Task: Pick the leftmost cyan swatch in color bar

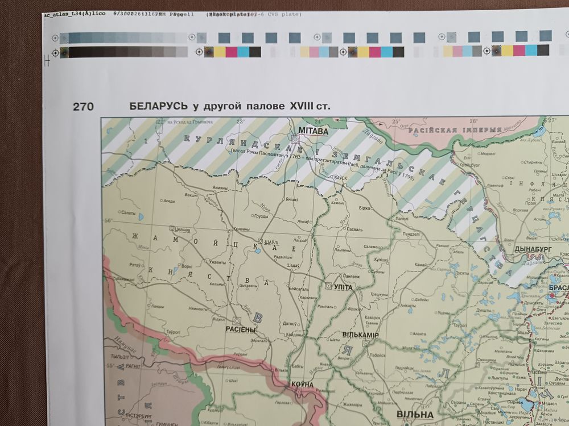Action: click(x=243, y=52)
